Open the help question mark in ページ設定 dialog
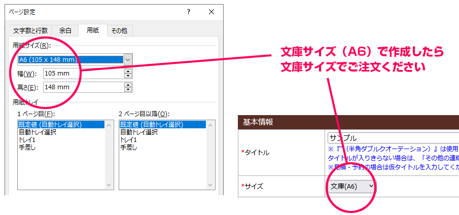The width and height of the screenshot is (459, 215). pos(189,12)
